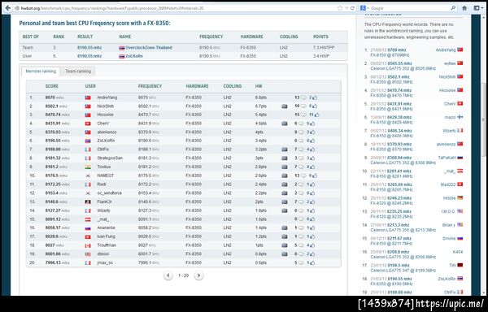Click the COOLING header in member ranking
Screen dimensions: 488x312
pyautogui.click(x=232, y=86)
